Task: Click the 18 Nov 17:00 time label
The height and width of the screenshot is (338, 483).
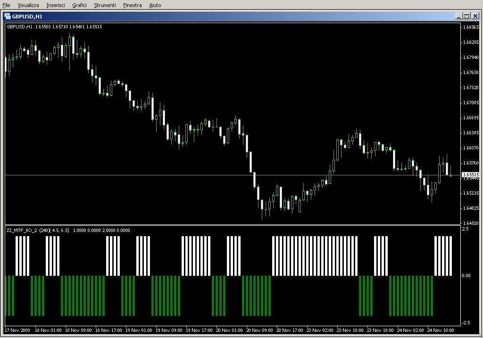Action: point(108,330)
